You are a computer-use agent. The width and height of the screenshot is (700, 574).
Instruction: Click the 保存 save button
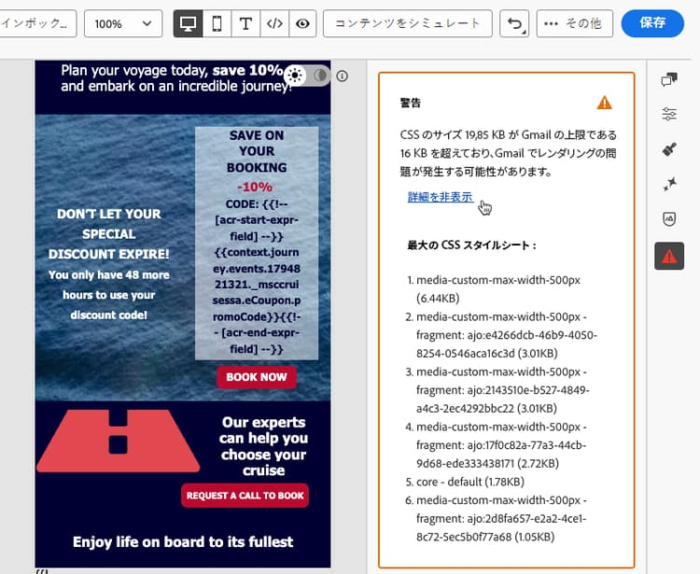[x=652, y=23]
